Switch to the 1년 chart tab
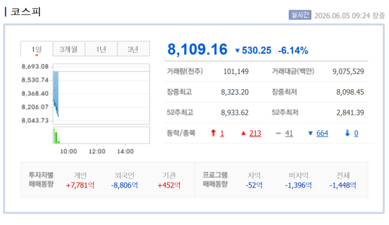The width and height of the screenshot is (389, 225). click(102, 49)
